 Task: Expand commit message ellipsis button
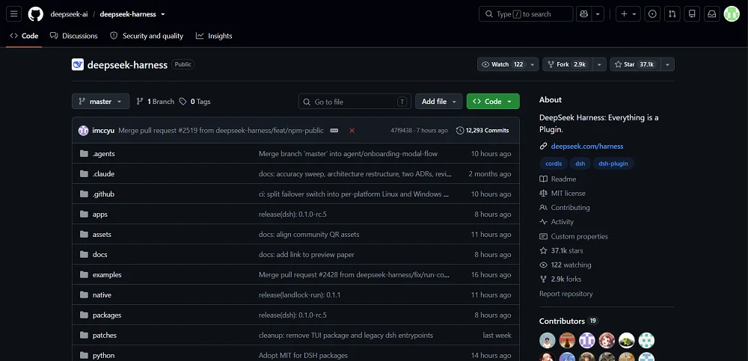pyautogui.click(x=334, y=130)
